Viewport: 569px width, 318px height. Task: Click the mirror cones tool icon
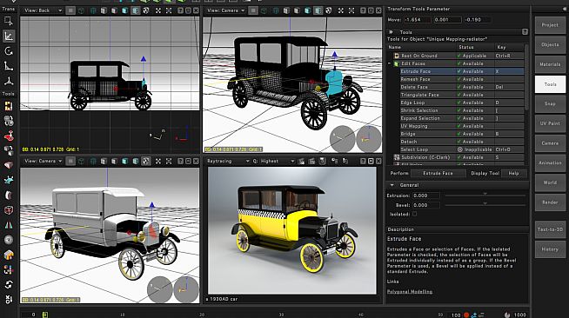pyautogui.click(x=9, y=225)
